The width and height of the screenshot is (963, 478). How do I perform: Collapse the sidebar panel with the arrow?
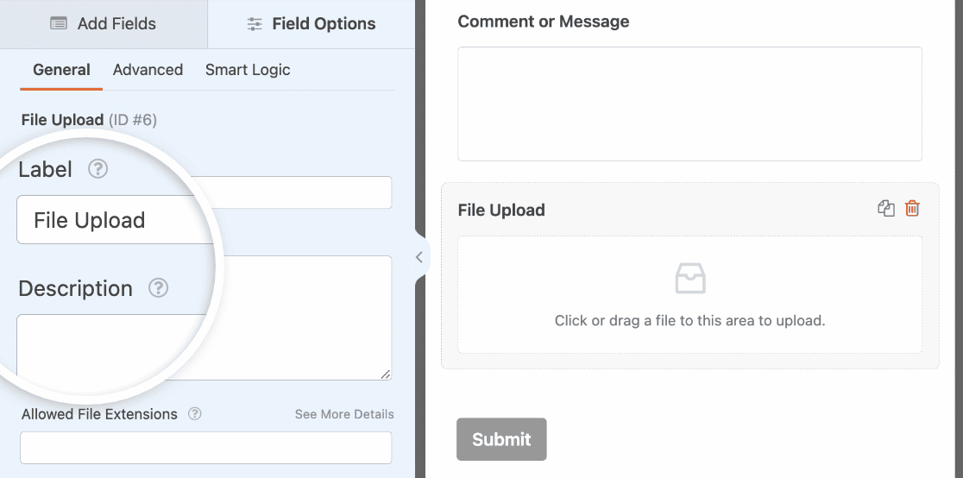pyautogui.click(x=419, y=256)
